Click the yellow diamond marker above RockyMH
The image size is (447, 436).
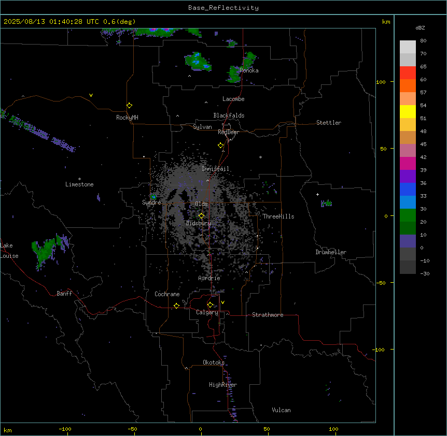[130, 106]
